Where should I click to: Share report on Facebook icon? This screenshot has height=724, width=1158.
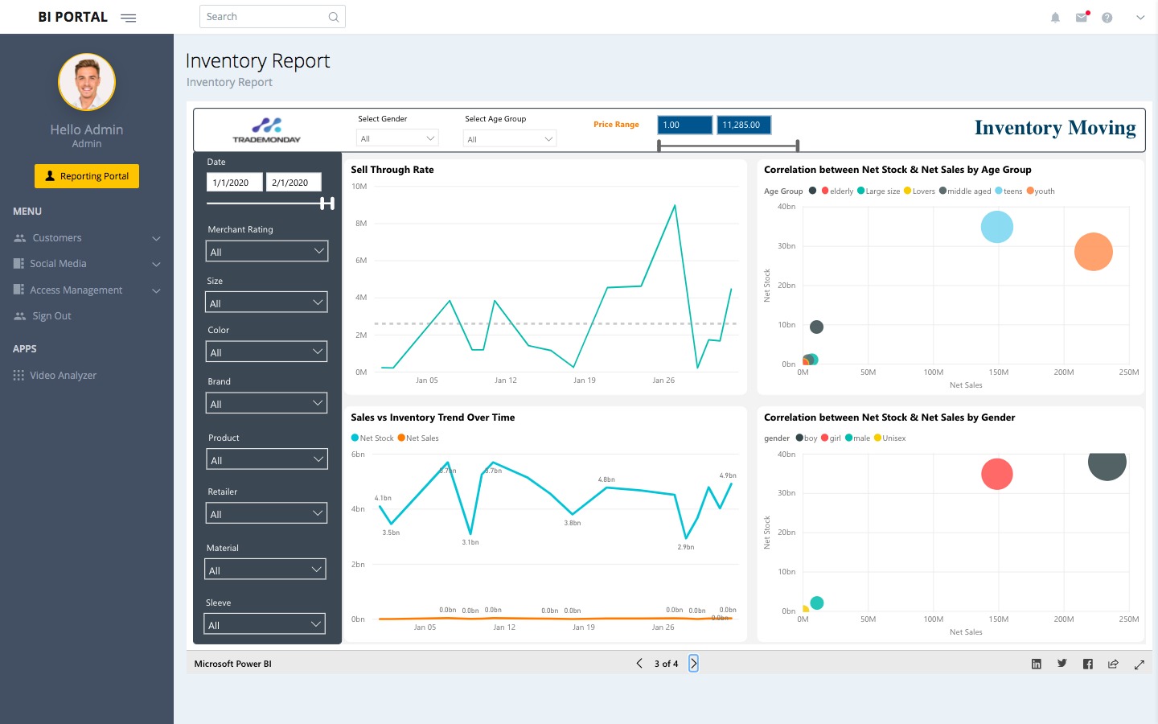[1088, 664]
